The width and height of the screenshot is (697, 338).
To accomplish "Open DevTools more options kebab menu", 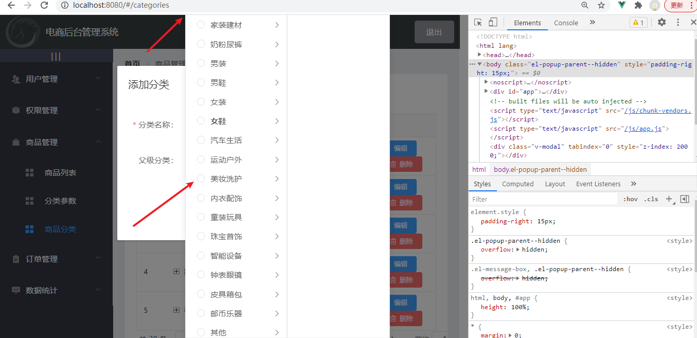I will (678, 22).
